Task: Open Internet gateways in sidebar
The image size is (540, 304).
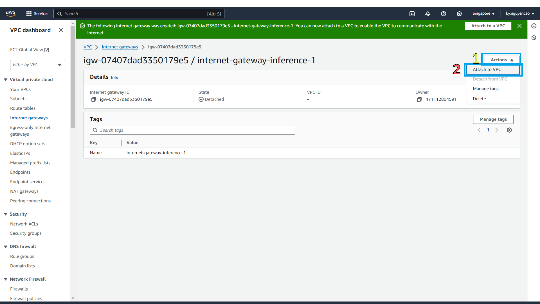Action: point(29,118)
